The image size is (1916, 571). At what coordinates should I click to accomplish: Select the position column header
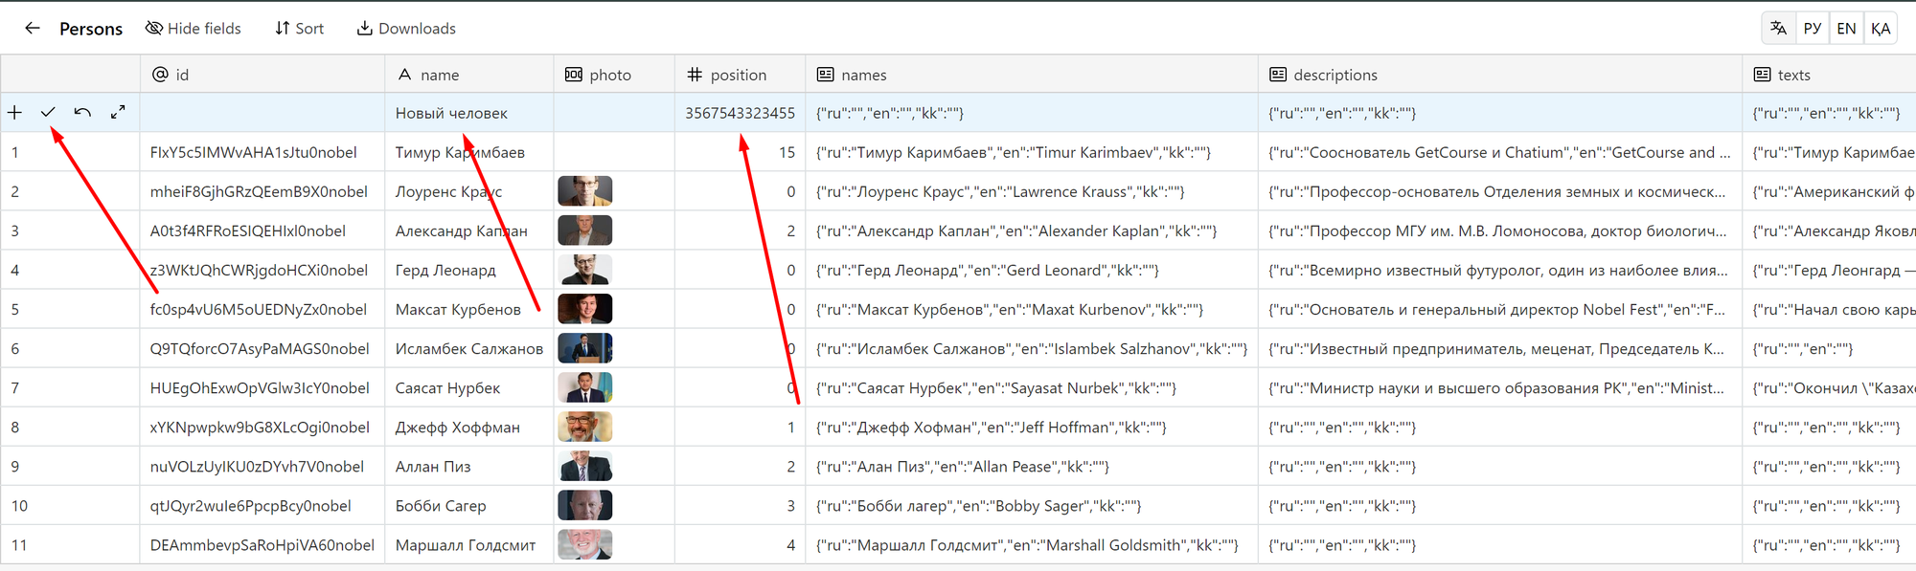(x=740, y=75)
